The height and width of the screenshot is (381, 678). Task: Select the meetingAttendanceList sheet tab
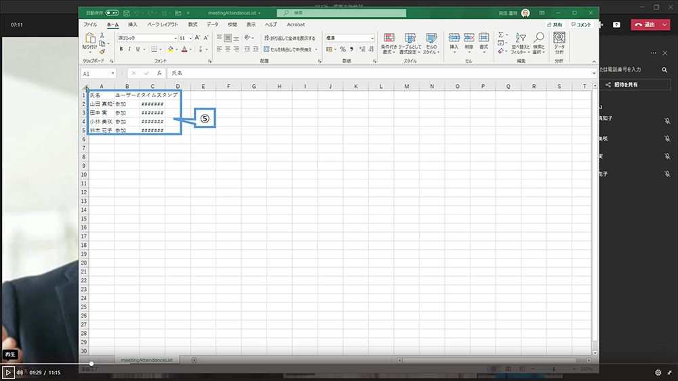[x=146, y=360]
